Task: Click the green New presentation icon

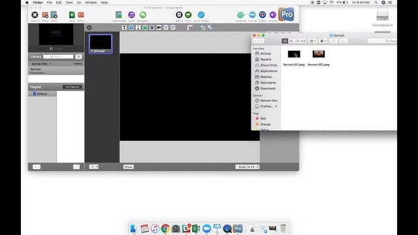Action: tap(72, 15)
